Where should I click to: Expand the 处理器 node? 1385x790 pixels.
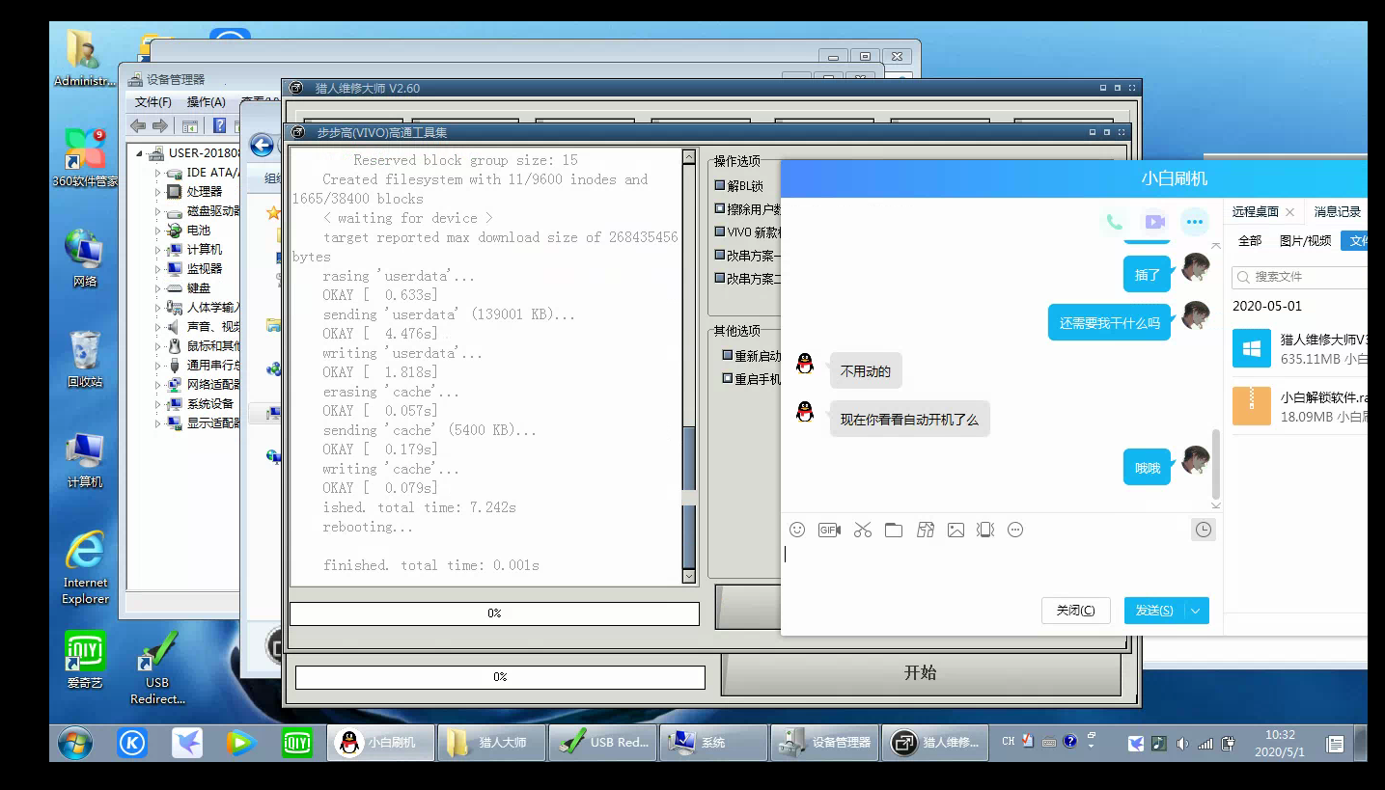point(158,191)
